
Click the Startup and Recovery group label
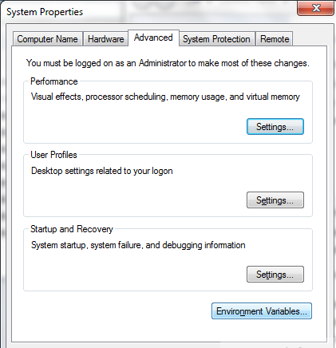[x=72, y=229]
